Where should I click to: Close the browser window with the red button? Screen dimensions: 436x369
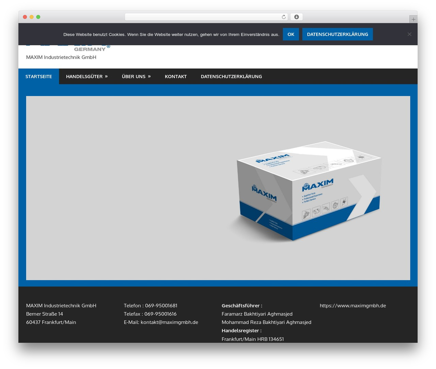[25, 17]
